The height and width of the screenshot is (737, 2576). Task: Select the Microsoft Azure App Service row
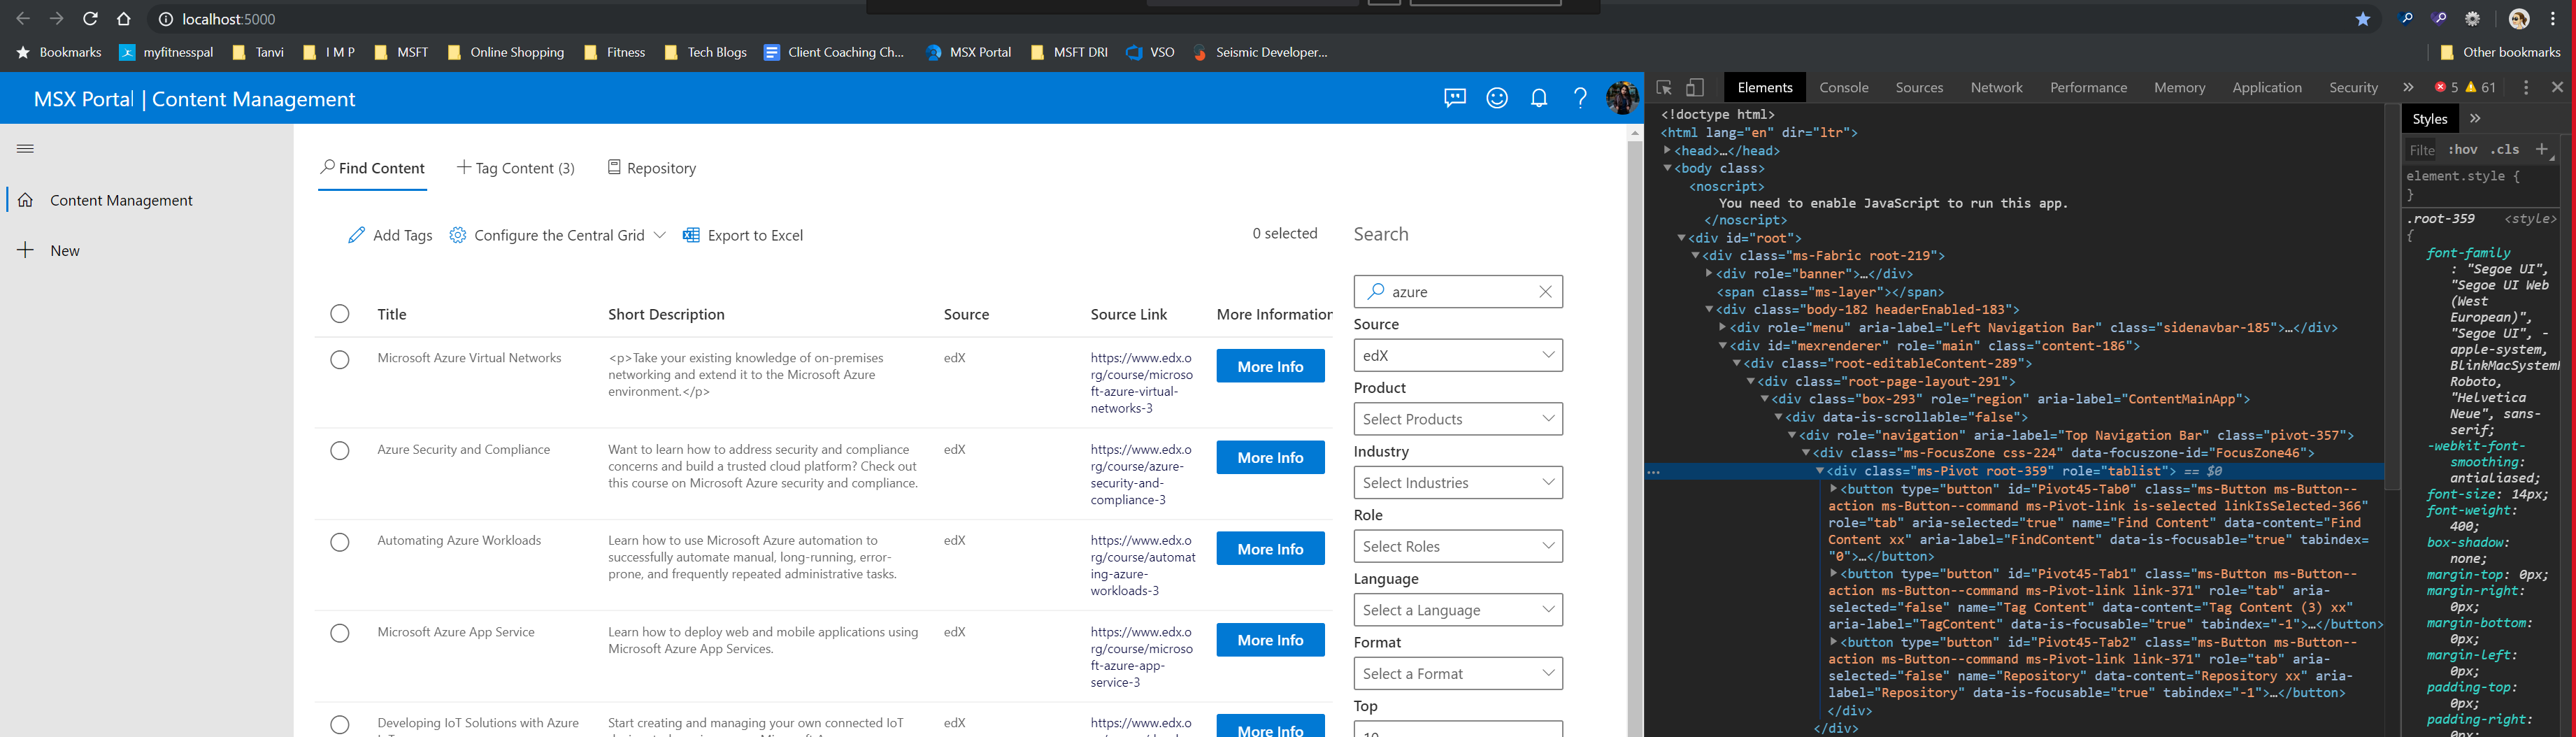click(x=340, y=633)
